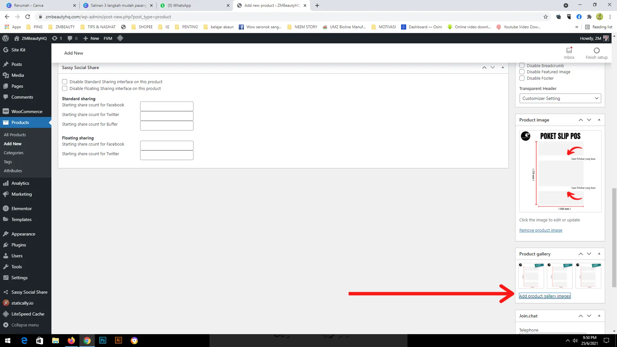Open FVM in the admin bar

(x=108, y=38)
